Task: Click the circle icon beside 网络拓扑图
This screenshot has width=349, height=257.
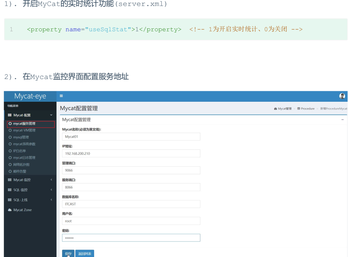Action: [10, 164]
